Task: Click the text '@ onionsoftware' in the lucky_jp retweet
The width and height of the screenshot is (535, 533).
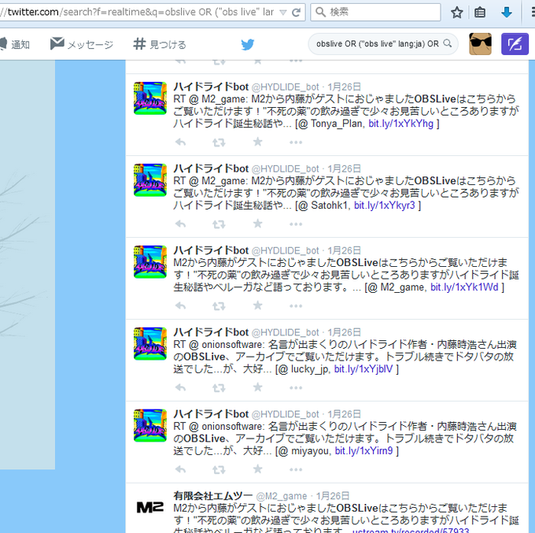Action: coord(226,345)
